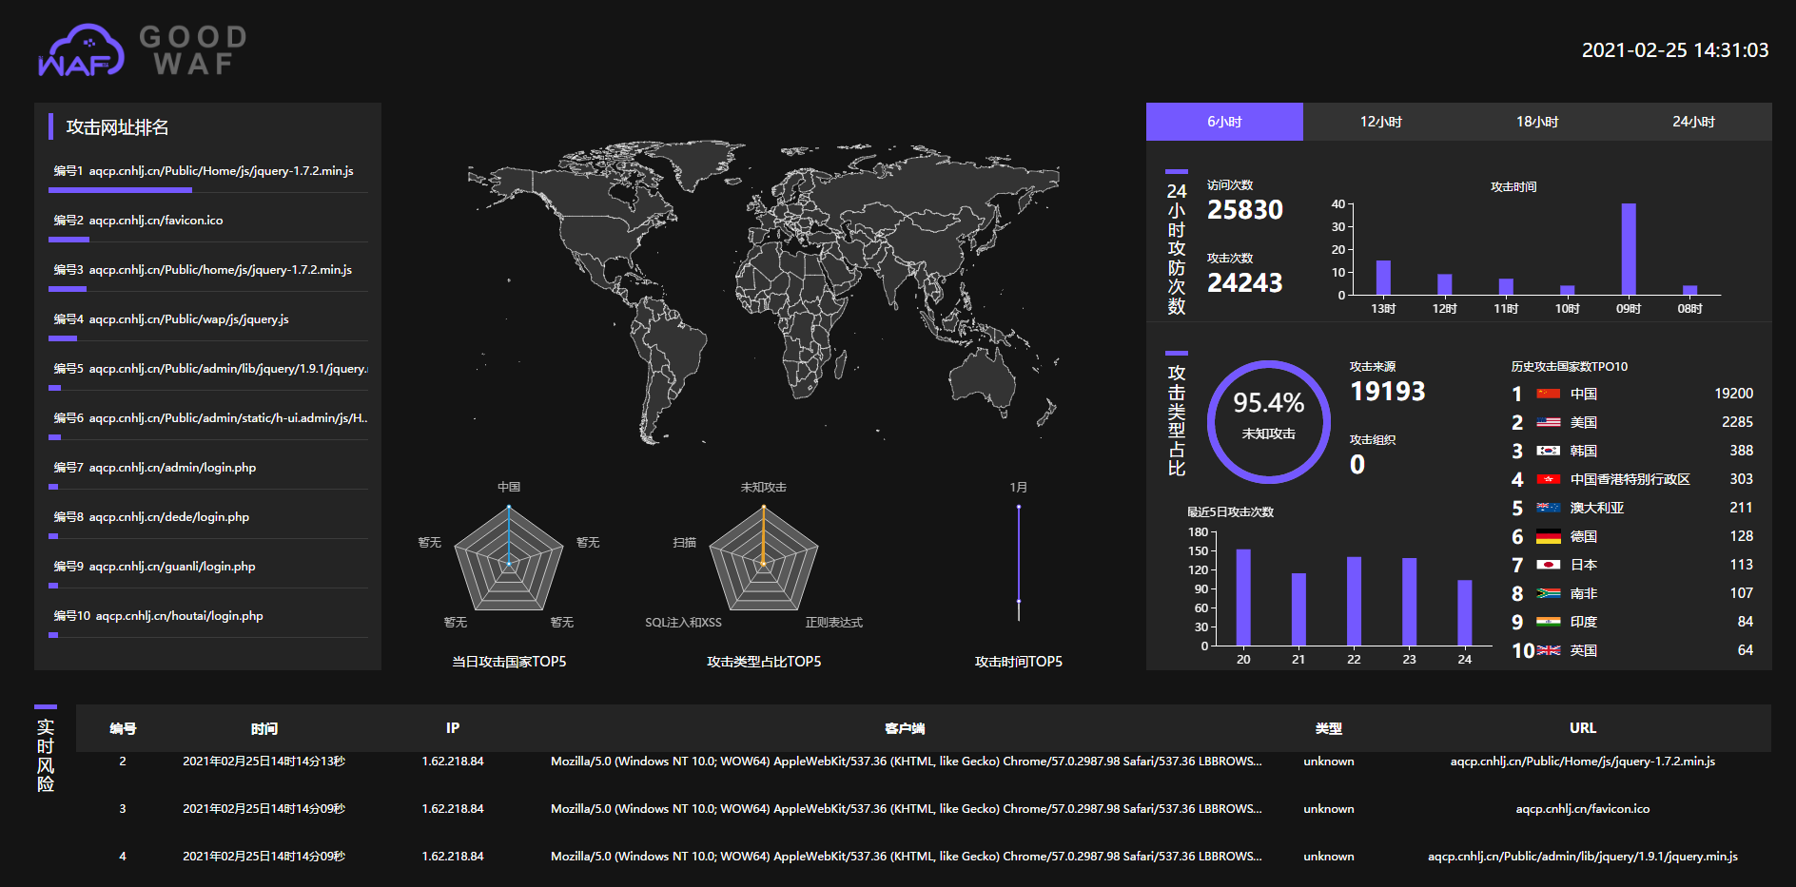Viewport: 1796px width, 887px height.
Task: Click the URL cell aqcp.cnhlj.cn/favicon.ico in table
Action: 1583,809
